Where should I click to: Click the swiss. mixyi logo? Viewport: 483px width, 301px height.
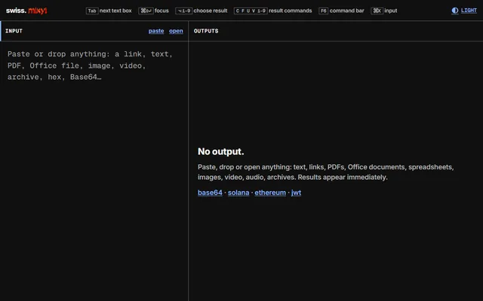click(x=26, y=11)
